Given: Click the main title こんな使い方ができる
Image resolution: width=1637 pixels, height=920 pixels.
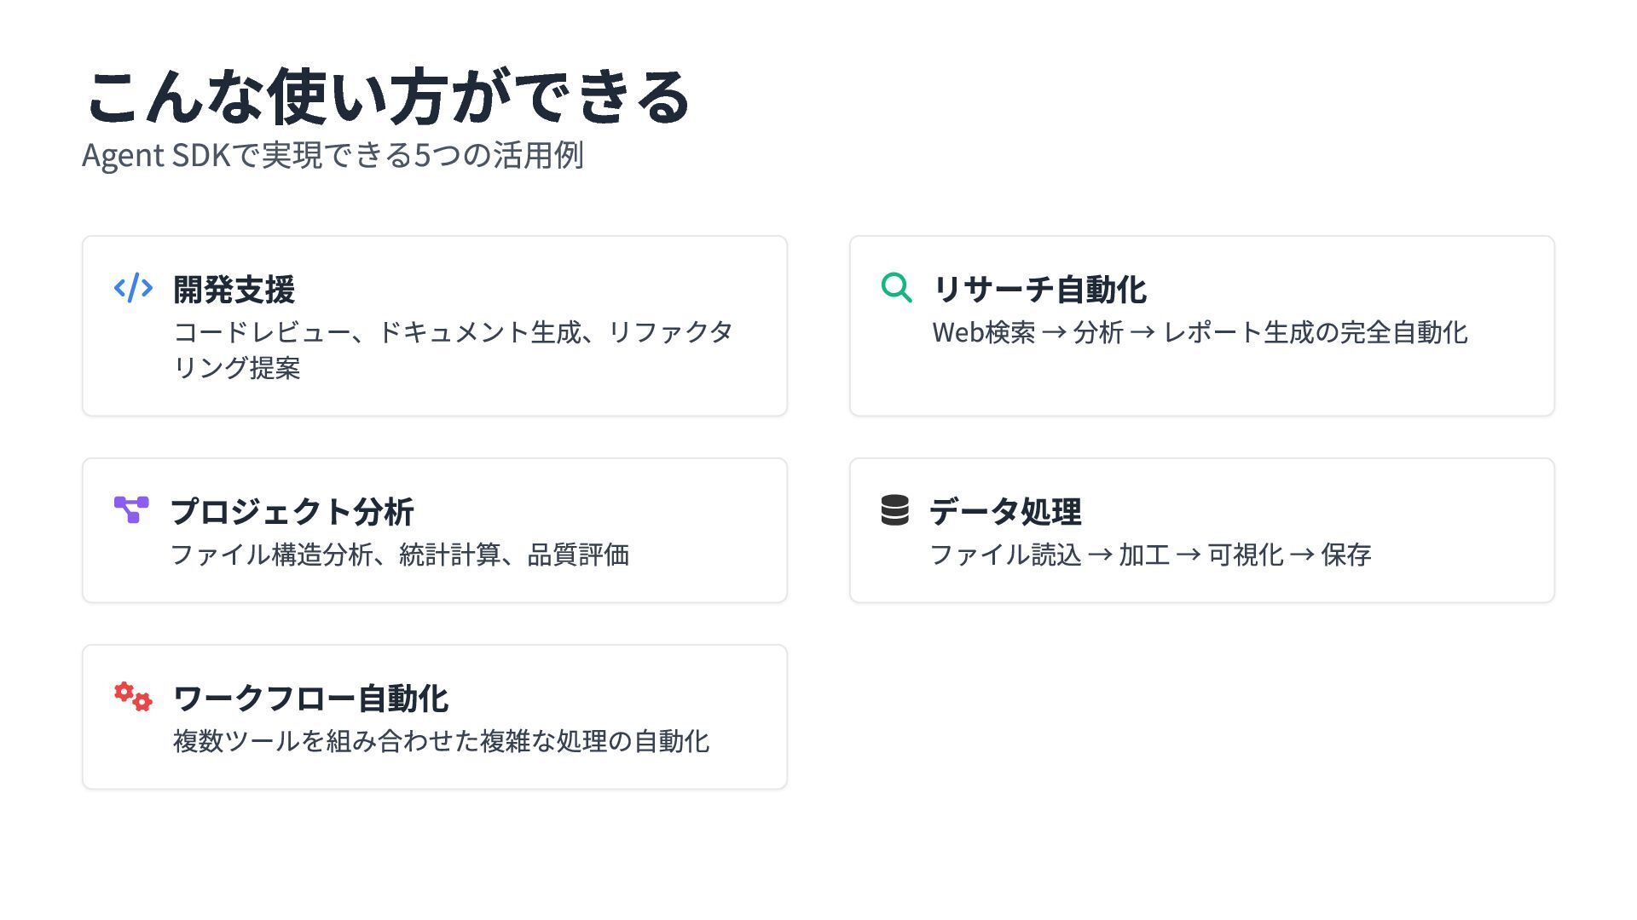Looking at the screenshot, I should pos(388,96).
